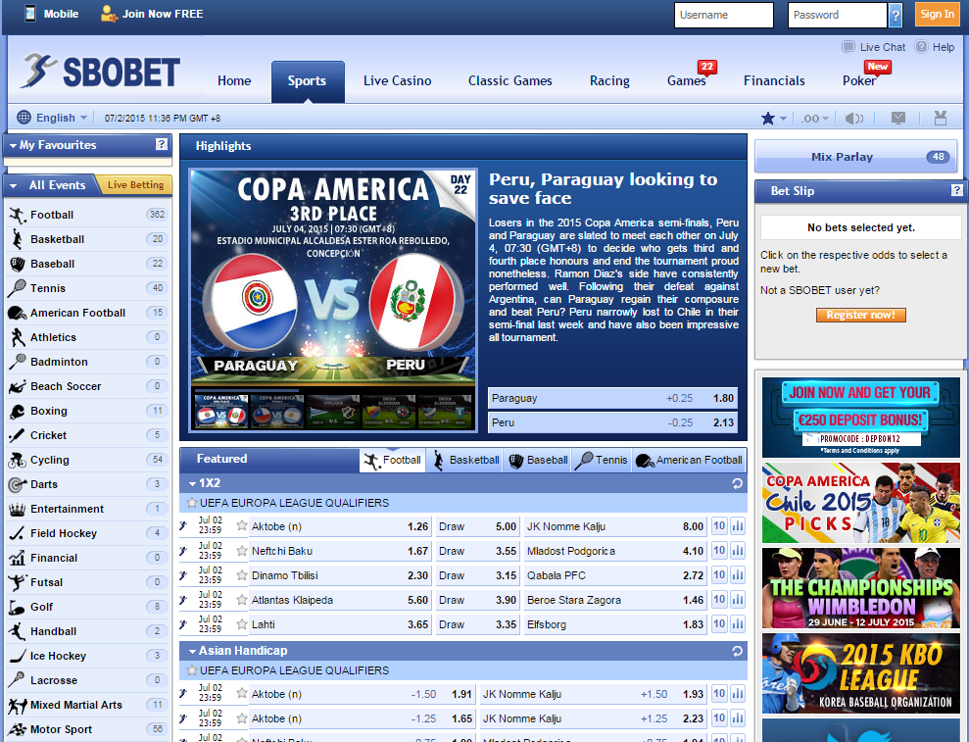The height and width of the screenshot is (742, 969).
Task: Collapse the 1X2 section
Action: (192, 483)
